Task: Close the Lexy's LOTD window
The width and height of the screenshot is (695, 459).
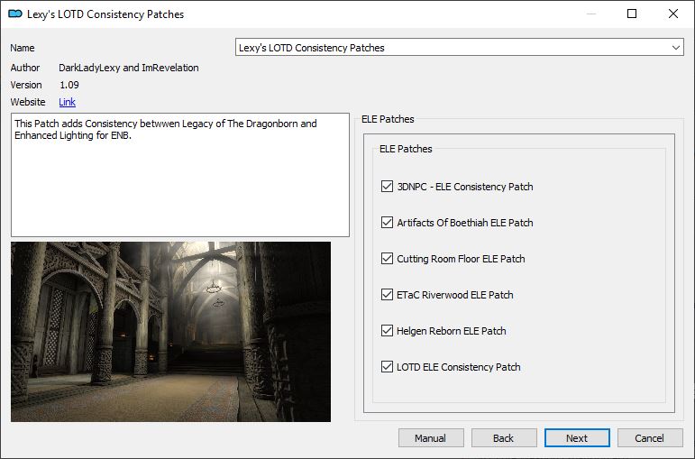Action: pos(673,14)
